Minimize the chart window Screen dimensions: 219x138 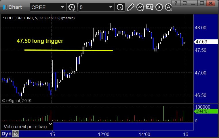coord(193,3)
